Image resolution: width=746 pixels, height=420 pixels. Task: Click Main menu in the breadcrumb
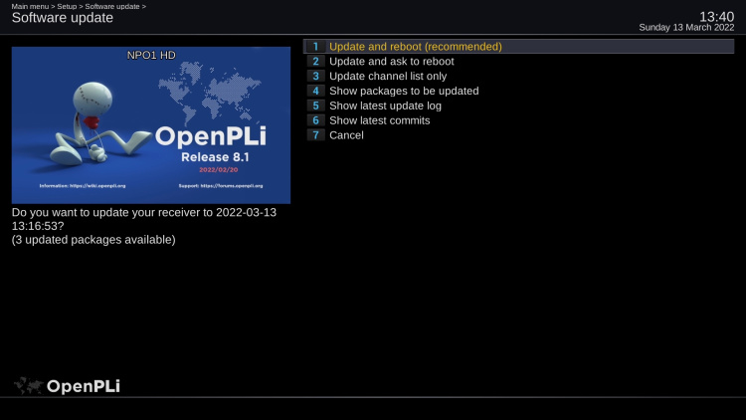point(30,6)
